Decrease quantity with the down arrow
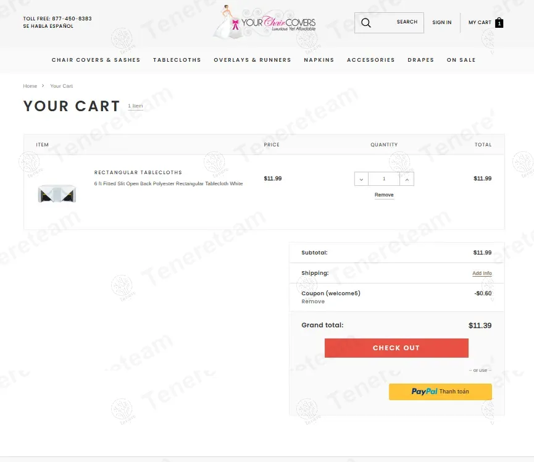Image resolution: width=534 pixels, height=462 pixels. tap(361, 179)
